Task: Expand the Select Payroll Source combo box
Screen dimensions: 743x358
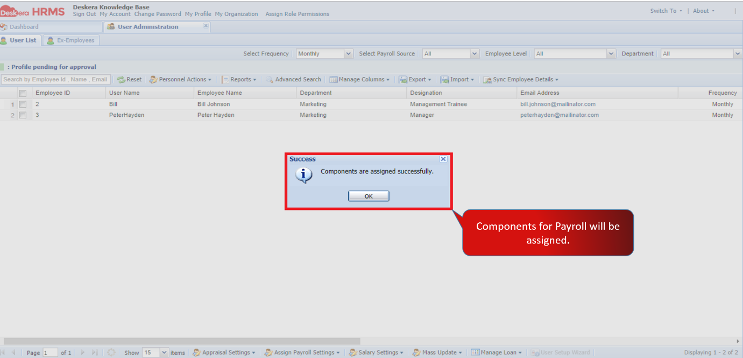Action: [475, 54]
